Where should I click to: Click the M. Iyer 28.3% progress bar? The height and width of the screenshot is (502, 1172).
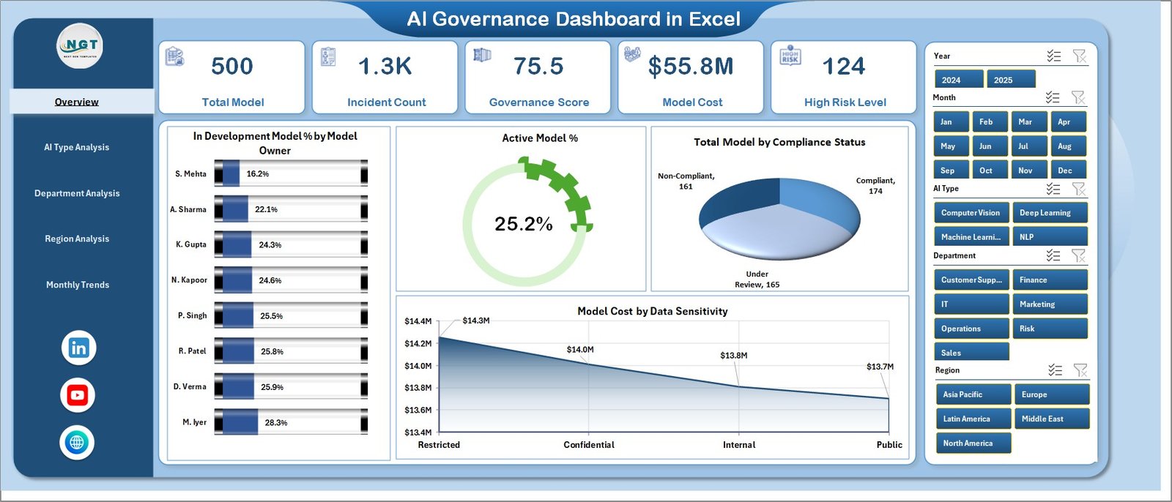click(x=291, y=422)
